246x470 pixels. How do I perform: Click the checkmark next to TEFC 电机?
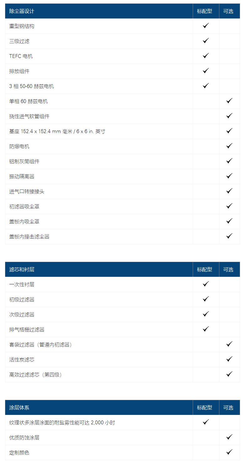tap(206, 56)
